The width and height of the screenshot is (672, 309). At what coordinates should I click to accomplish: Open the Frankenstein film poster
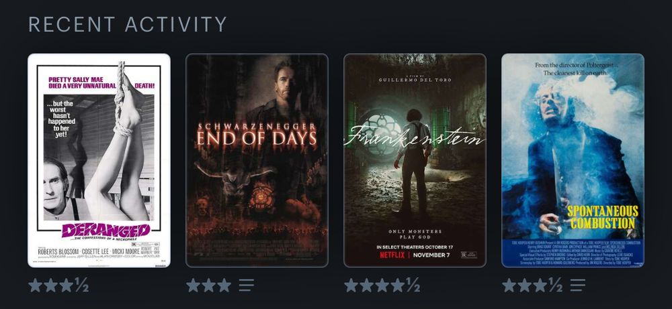click(415, 160)
